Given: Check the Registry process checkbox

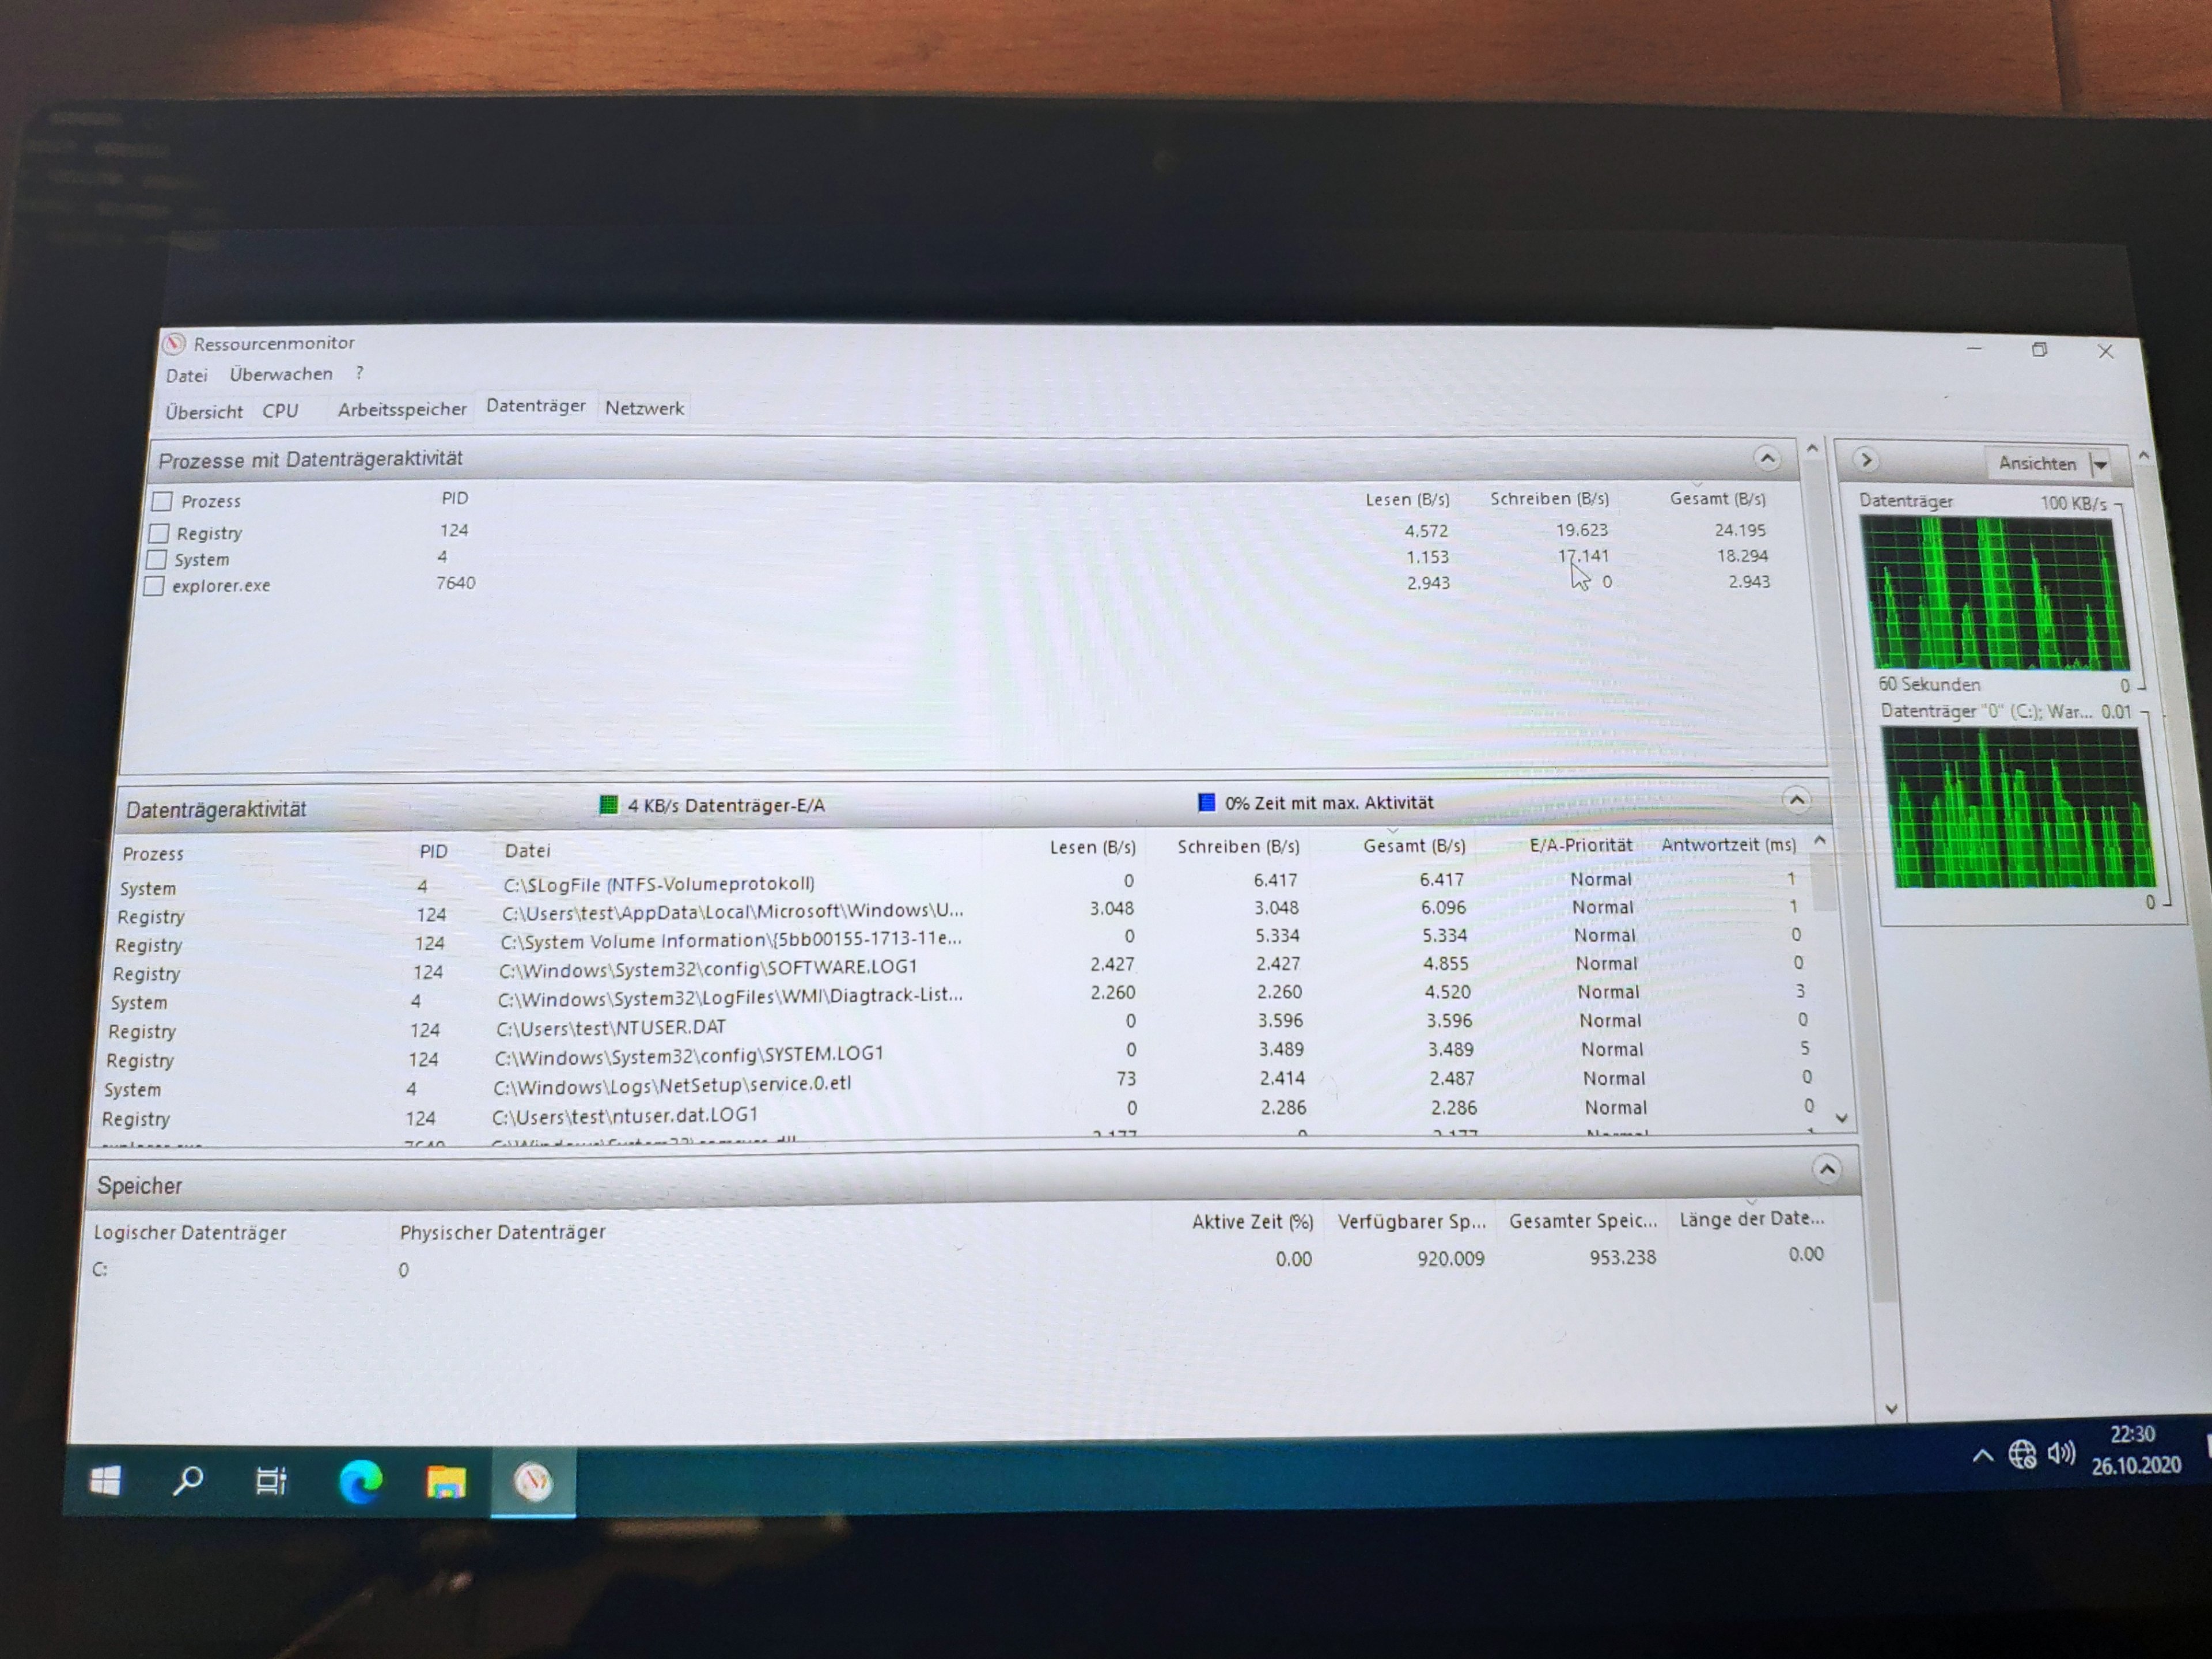Looking at the screenshot, I should tap(158, 533).
